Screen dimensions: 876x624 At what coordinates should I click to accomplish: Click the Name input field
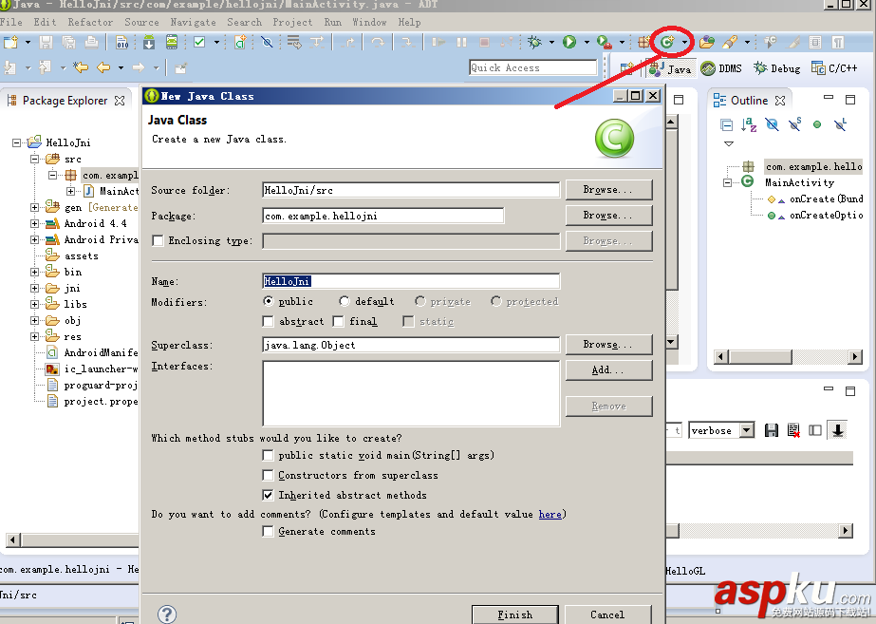click(411, 281)
